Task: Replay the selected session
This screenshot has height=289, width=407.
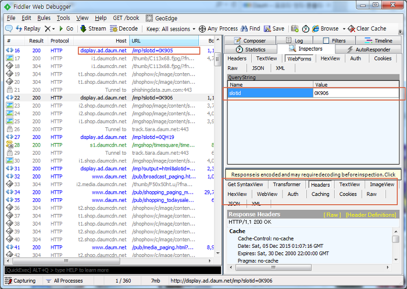Action: [28, 28]
